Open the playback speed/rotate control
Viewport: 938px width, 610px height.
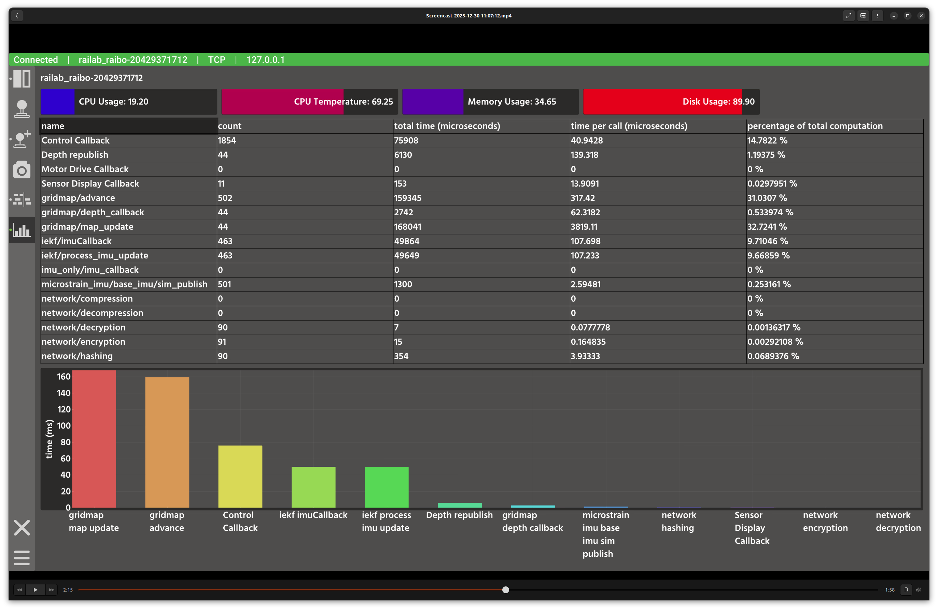[906, 590]
